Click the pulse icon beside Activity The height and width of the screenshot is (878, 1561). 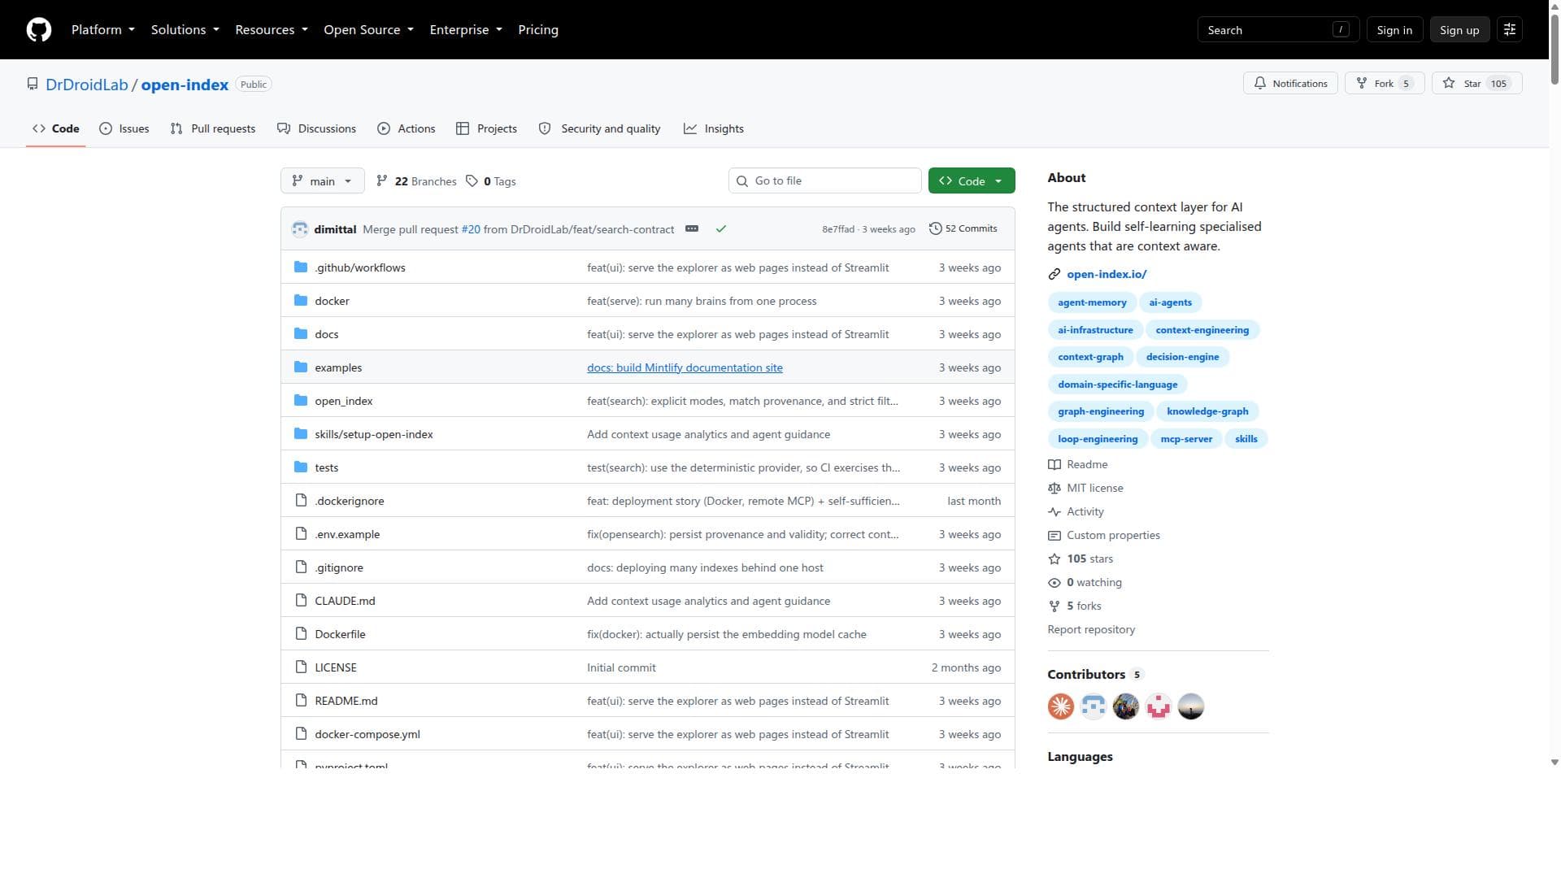pos(1054,512)
